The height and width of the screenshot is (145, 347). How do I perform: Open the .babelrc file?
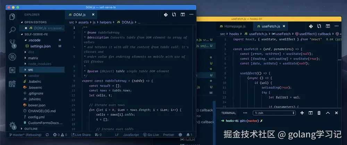click(34, 81)
